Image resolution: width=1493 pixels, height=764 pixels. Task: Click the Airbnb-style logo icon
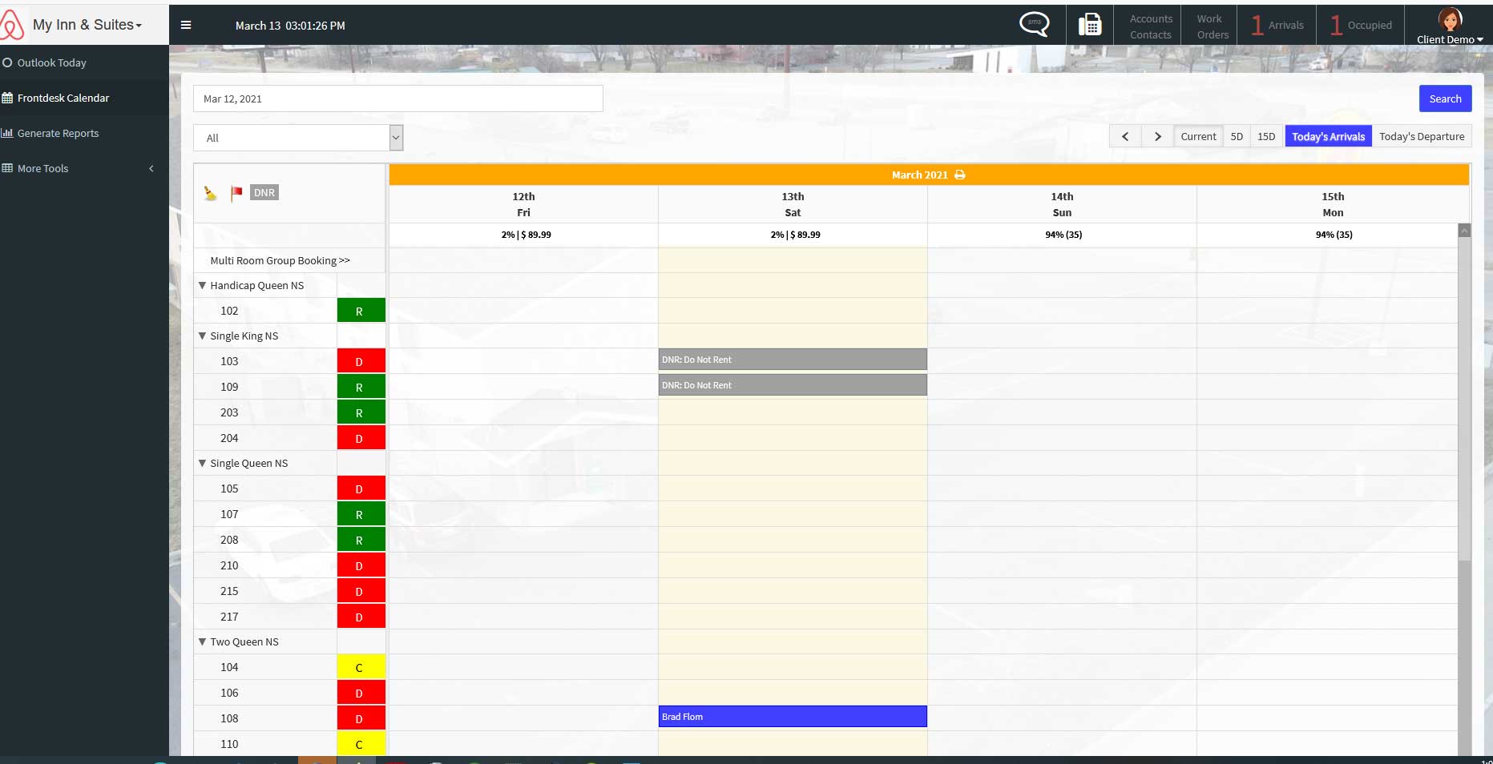[11, 25]
